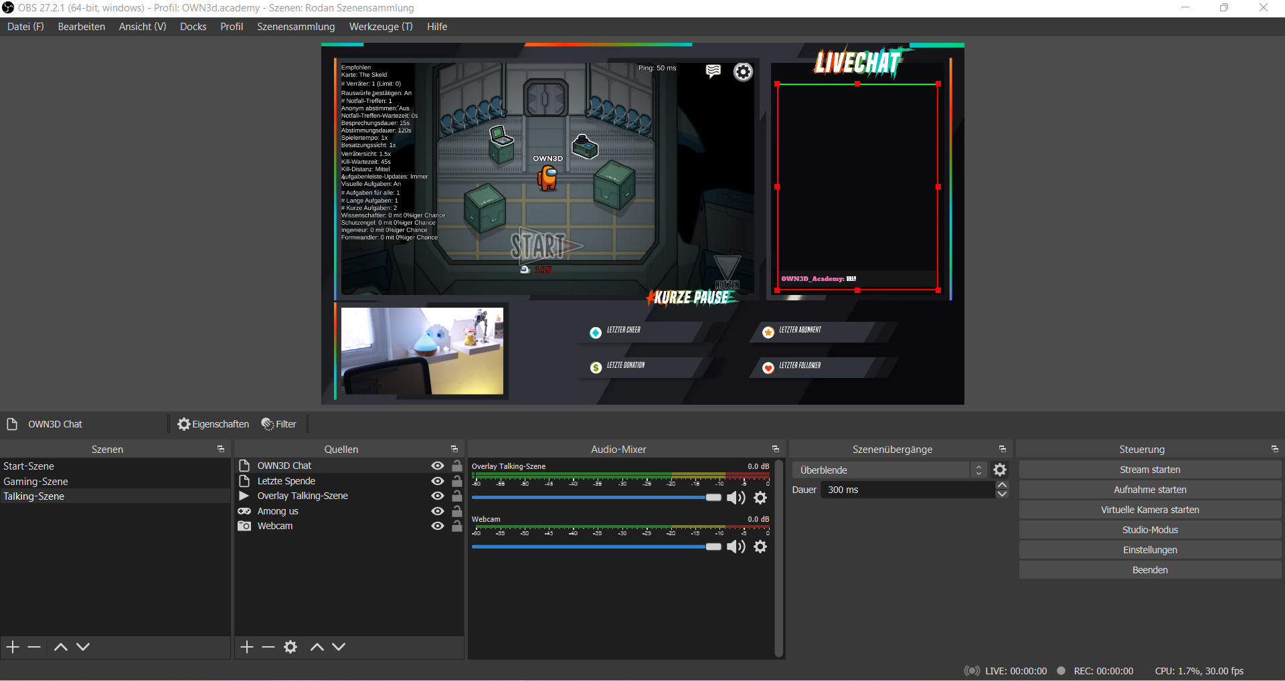Remove selected source using the minus icon
The height and width of the screenshot is (681, 1285).
click(268, 646)
